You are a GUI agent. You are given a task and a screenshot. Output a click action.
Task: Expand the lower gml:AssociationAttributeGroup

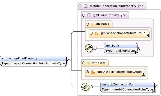pyautogui.click(x=88, y=72)
